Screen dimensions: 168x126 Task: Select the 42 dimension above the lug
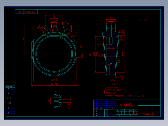54,17
